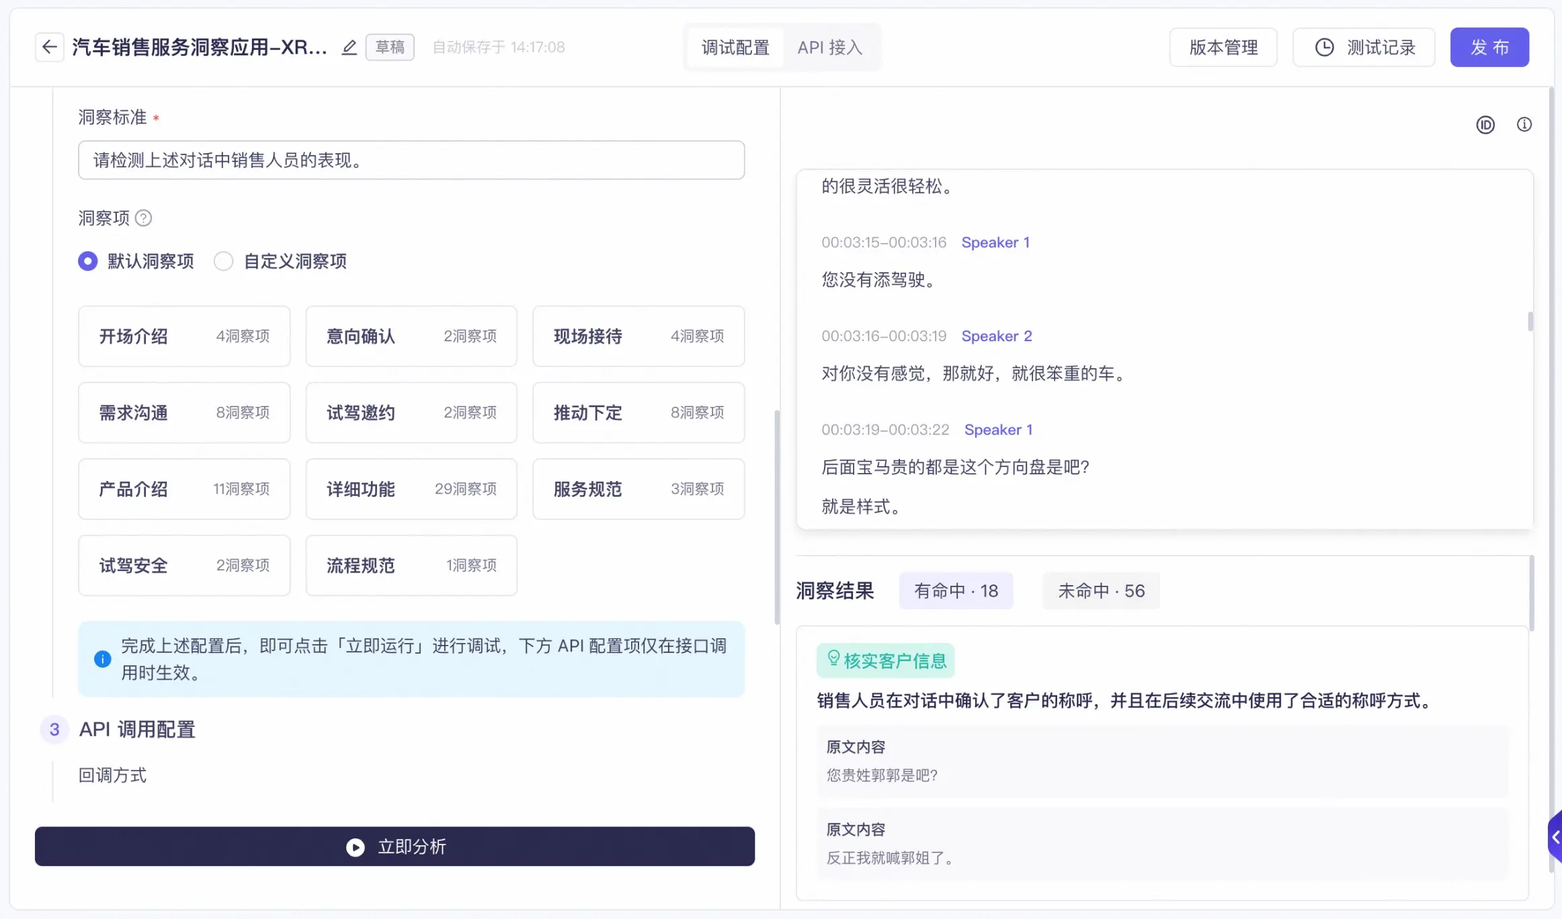Image resolution: width=1562 pixels, height=919 pixels.
Task: Open the 流程规范 insight card
Action: [411, 566]
